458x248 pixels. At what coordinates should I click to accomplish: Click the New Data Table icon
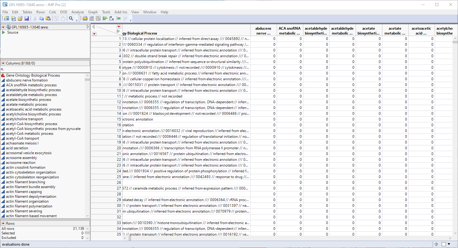click(6, 18)
